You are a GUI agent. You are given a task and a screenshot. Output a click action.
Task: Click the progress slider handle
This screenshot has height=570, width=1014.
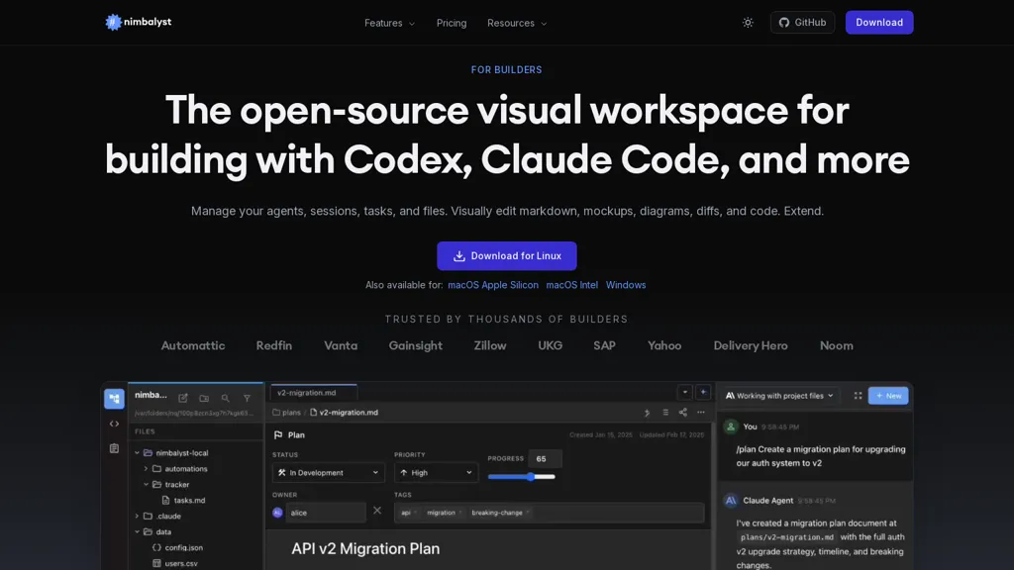click(531, 477)
